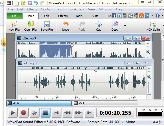Click the title bar open folder icon
The width and height of the screenshot is (164, 126).
tap(23, 3)
